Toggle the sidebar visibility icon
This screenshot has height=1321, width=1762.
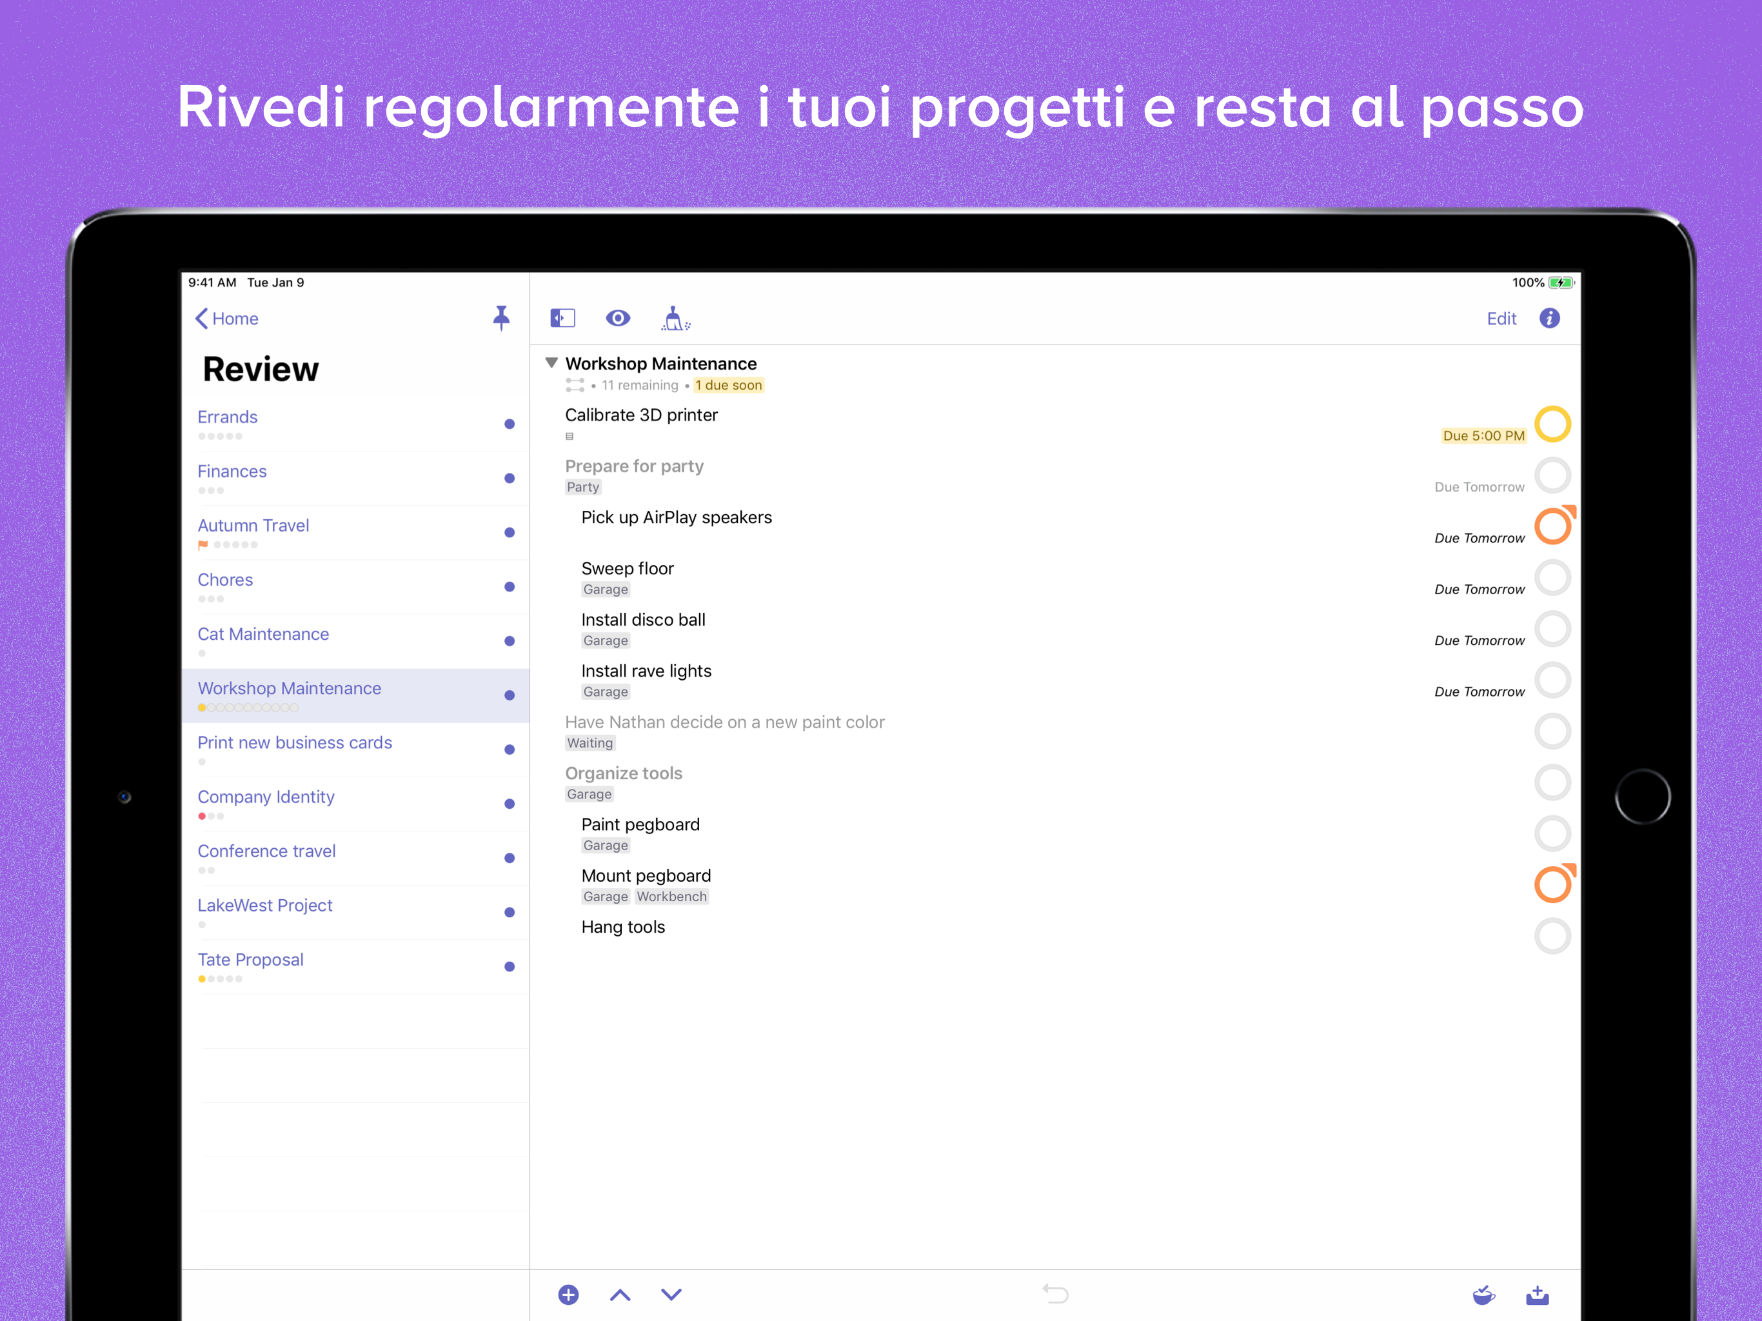pos(563,318)
